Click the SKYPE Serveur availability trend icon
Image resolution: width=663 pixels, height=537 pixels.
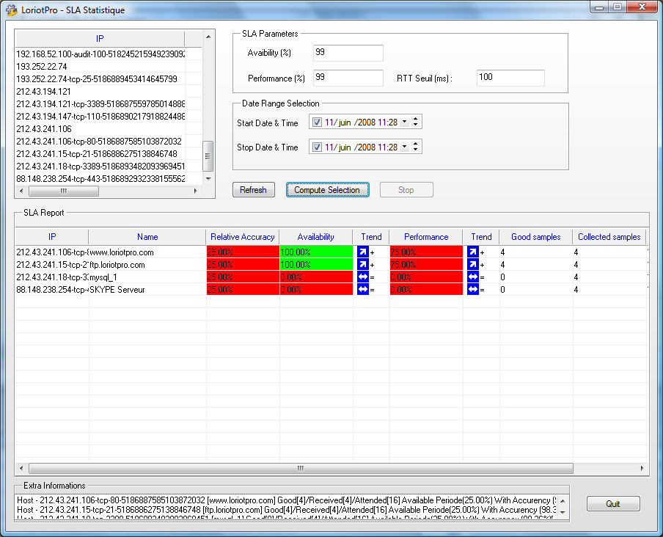[362, 289]
